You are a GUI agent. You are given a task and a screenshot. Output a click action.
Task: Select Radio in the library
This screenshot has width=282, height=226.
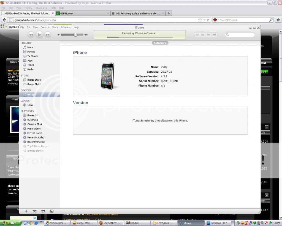[30, 69]
